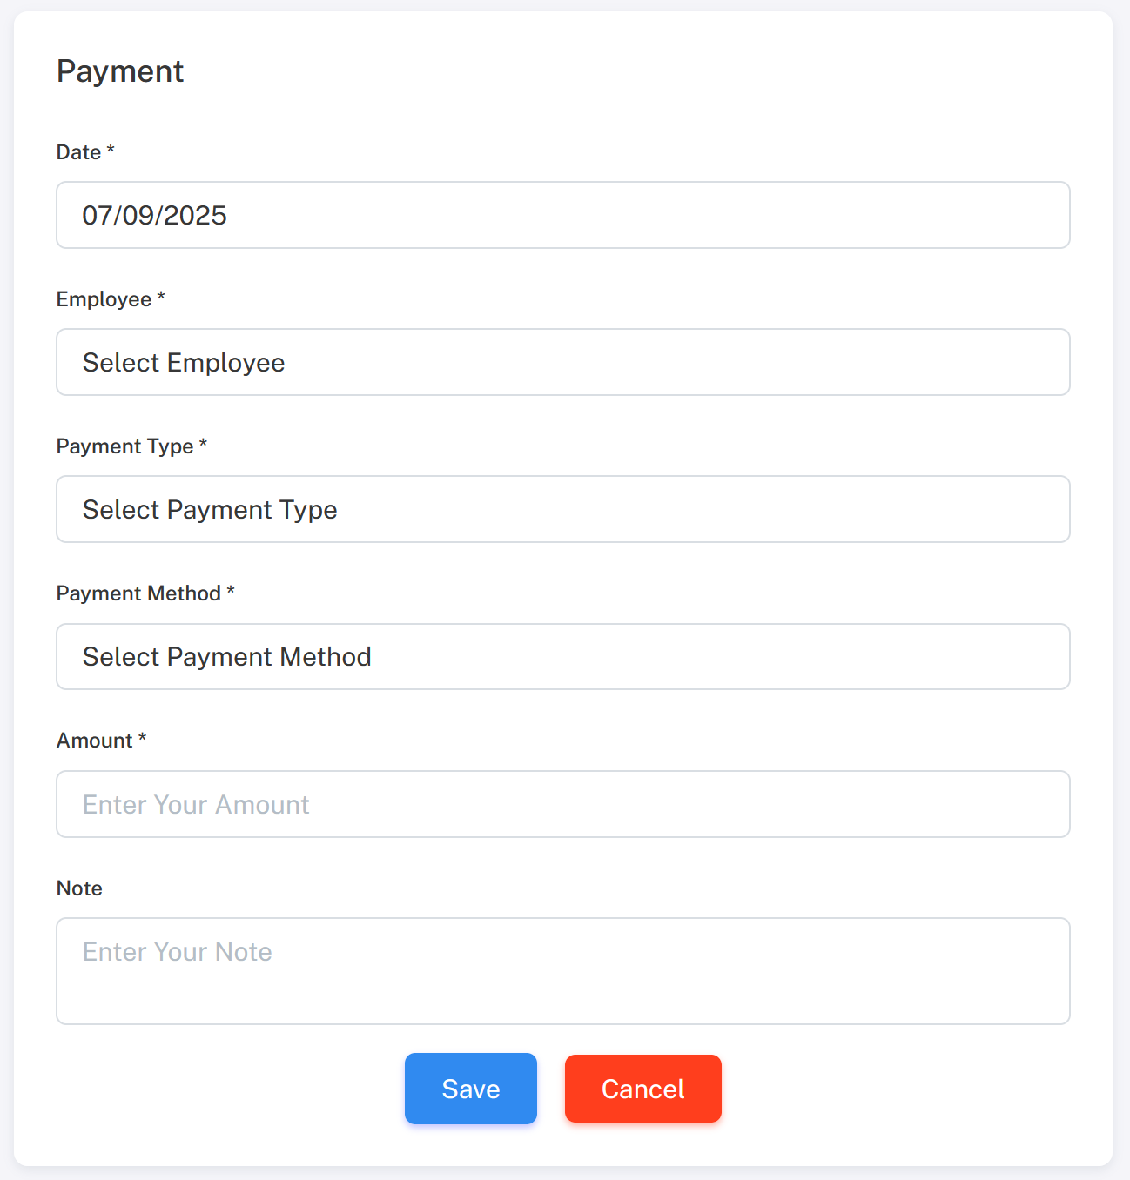
Task: Click the "Payment" form heading
Action: [120, 71]
